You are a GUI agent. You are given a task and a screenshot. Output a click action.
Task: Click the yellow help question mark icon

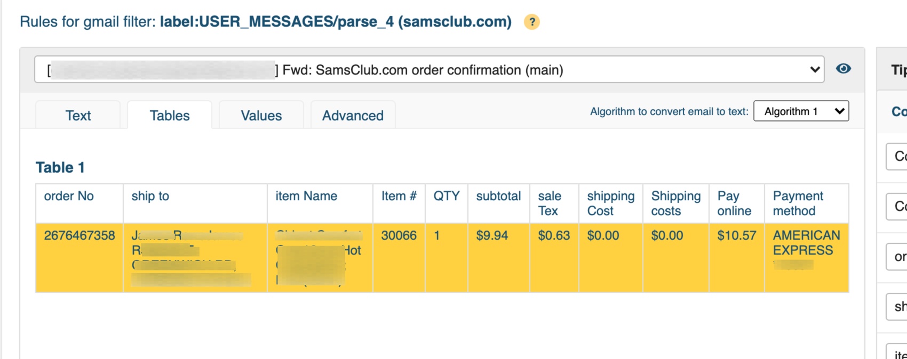tap(531, 22)
